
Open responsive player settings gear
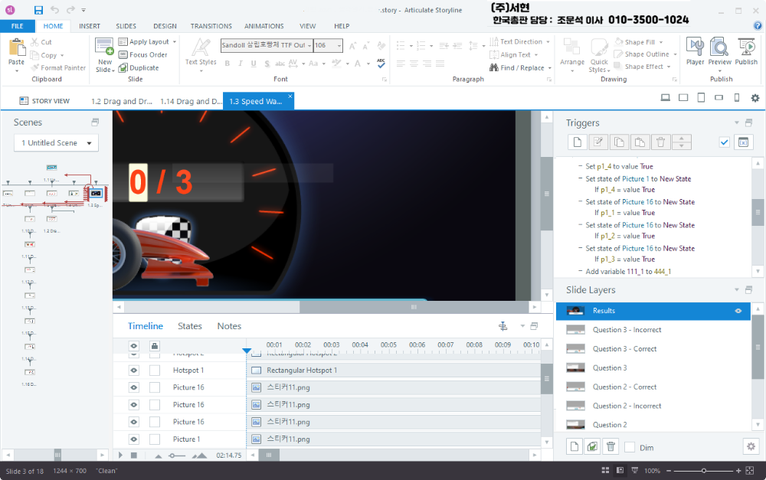[x=755, y=98]
